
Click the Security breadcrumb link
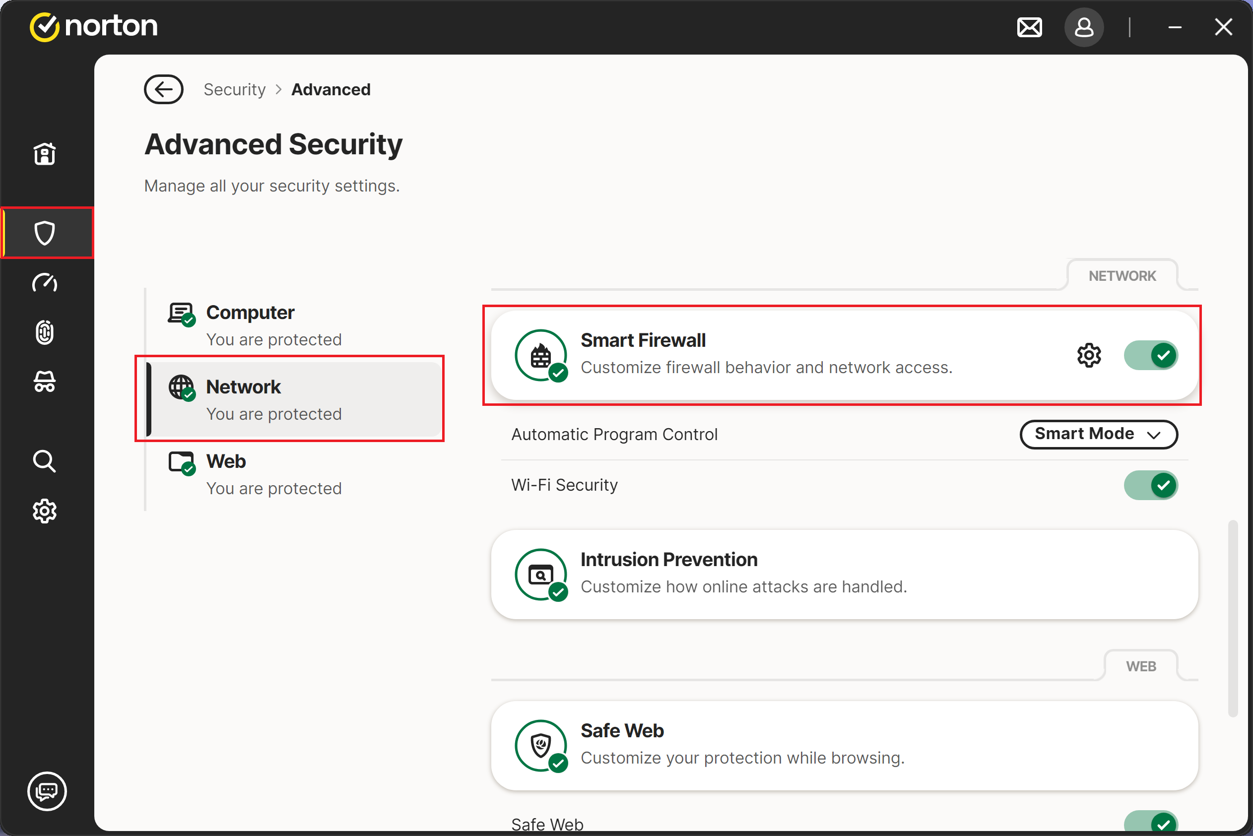tap(235, 90)
